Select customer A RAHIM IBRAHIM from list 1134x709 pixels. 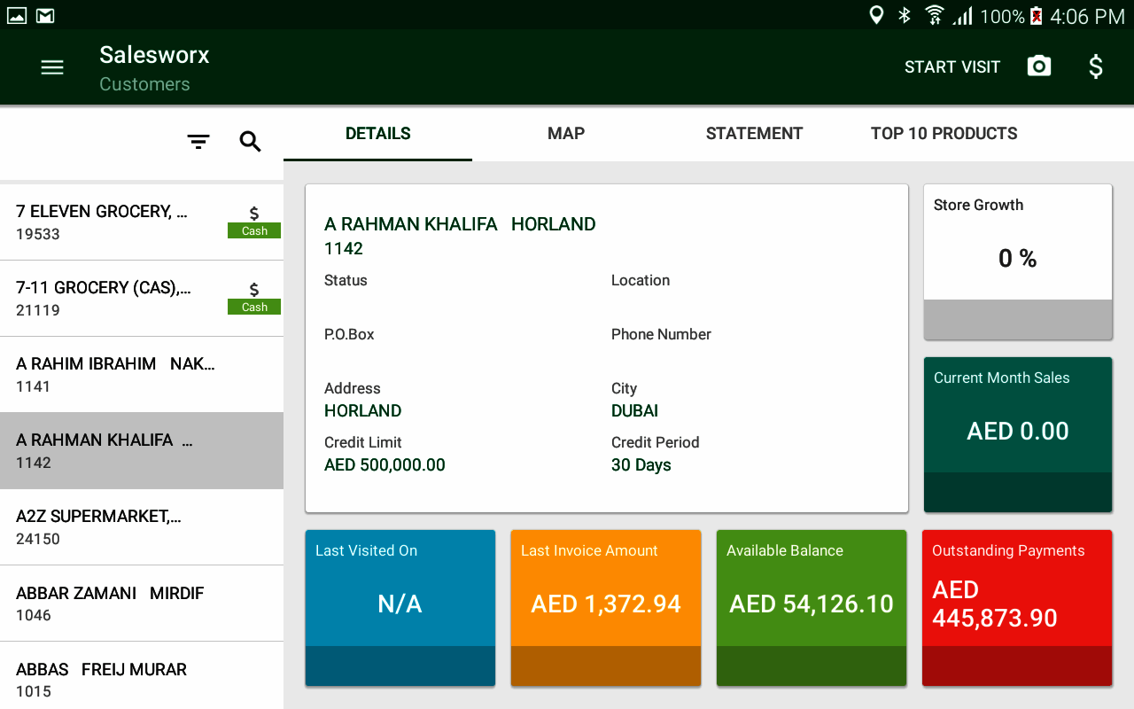(x=142, y=374)
